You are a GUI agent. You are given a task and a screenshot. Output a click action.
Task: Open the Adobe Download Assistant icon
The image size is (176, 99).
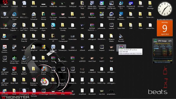[x=5, y=49]
